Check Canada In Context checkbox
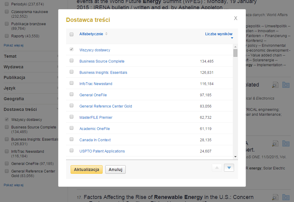The width and height of the screenshot is (294, 202). 72,139
